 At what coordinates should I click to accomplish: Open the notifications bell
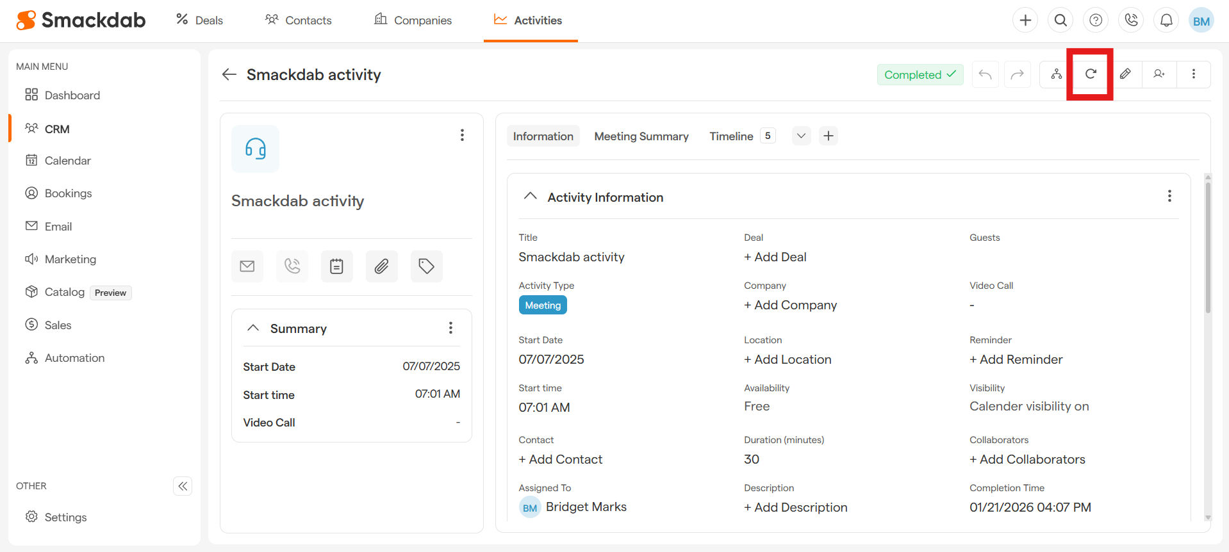point(1166,20)
